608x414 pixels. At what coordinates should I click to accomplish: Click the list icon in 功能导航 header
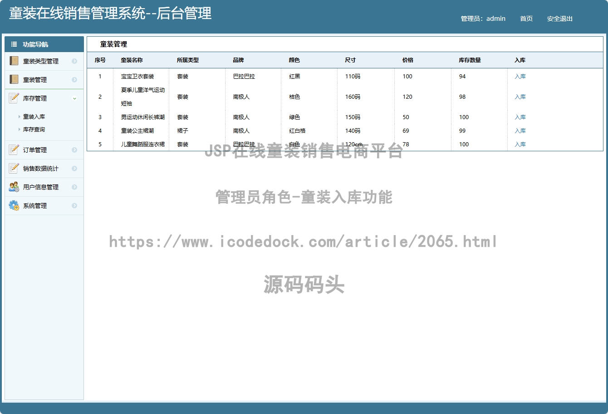14,44
